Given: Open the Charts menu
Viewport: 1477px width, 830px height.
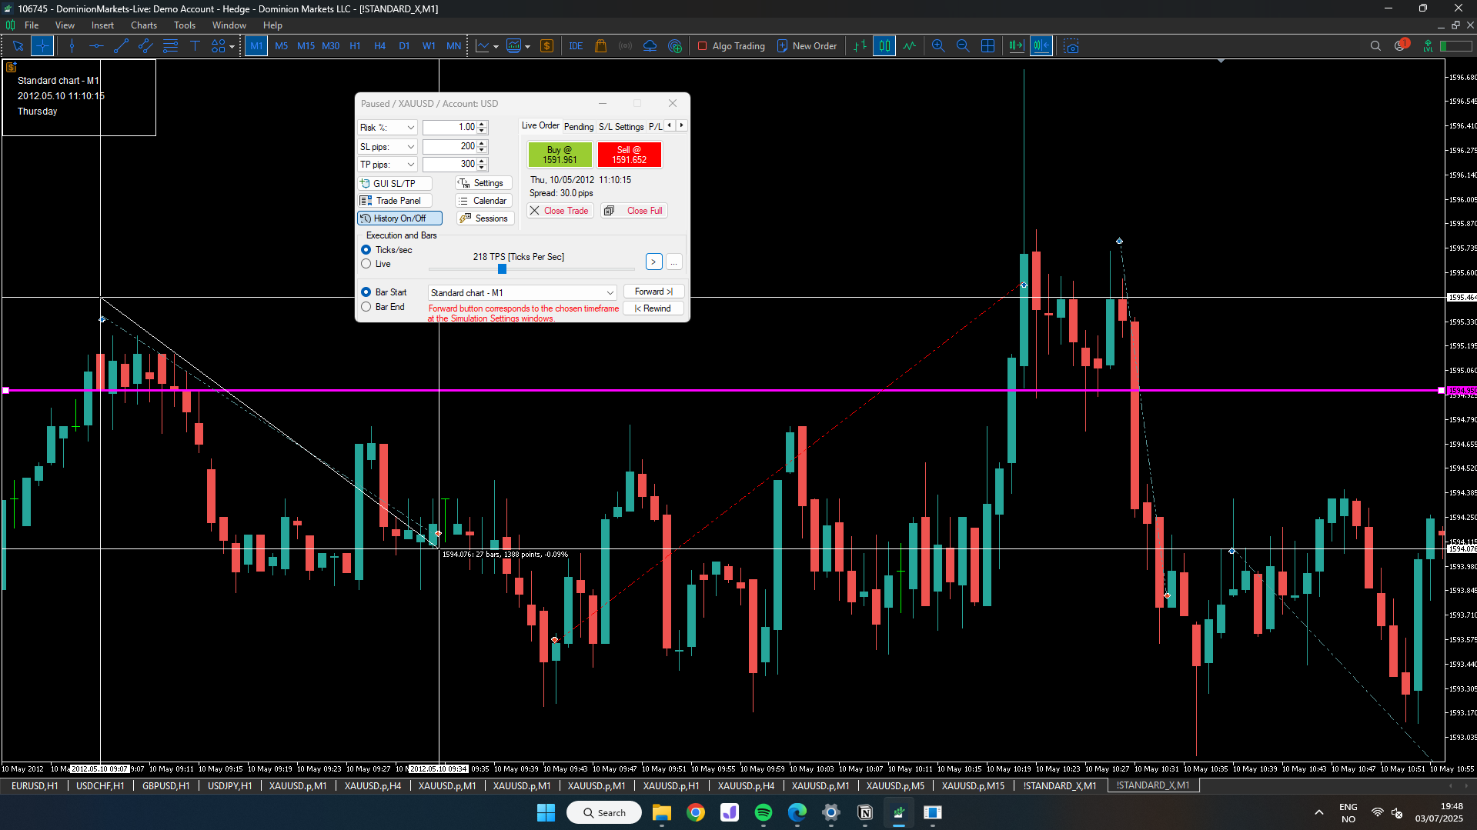Looking at the screenshot, I should pyautogui.click(x=144, y=25).
